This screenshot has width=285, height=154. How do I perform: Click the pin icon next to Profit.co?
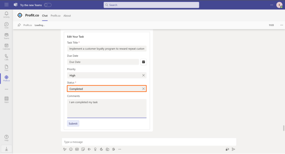coord(19,25)
